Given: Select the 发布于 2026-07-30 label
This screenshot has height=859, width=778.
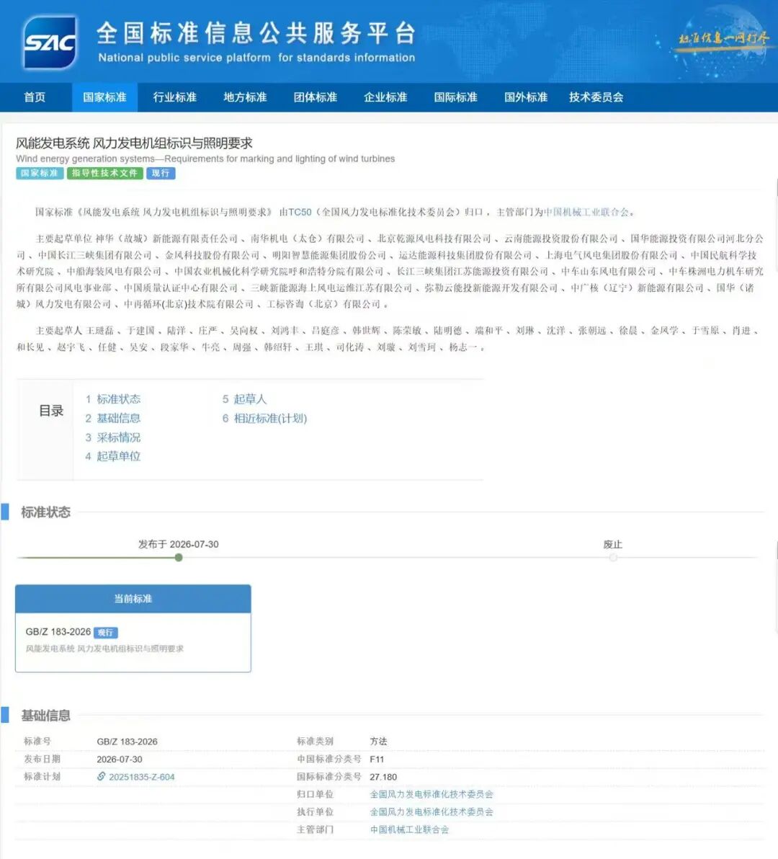Looking at the screenshot, I should click(x=179, y=544).
